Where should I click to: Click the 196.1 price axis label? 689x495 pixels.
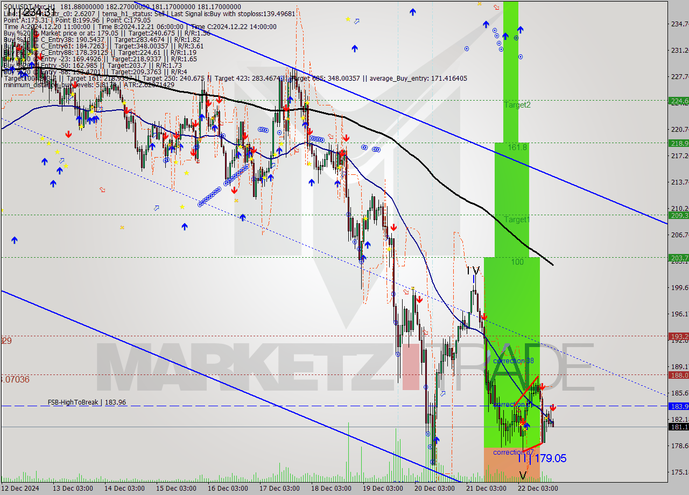pyautogui.click(x=679, y=314)
